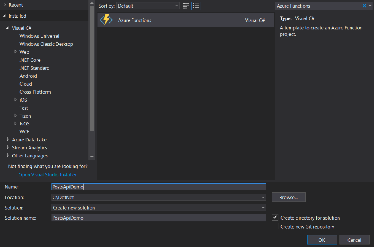
Task: Open the search options dropdown arrow
Action: click(x=370, y=6)
